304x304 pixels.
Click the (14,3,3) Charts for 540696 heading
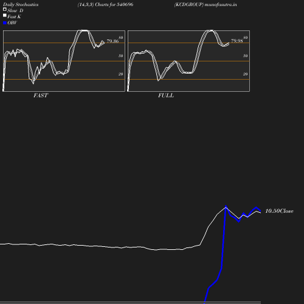pyautogui.click(x=105, y=4)
